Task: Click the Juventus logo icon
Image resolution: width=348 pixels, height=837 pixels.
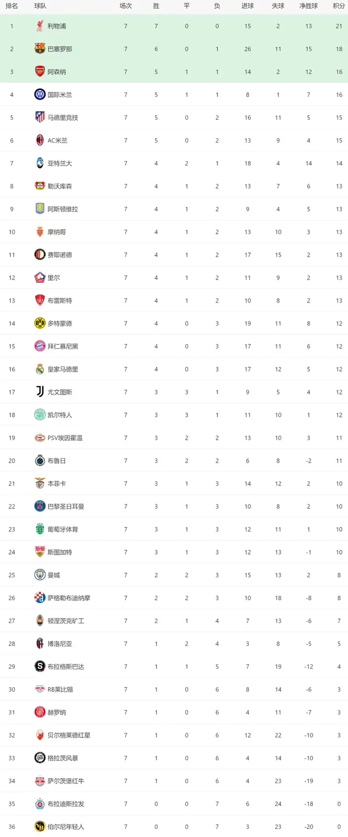Action: click(40, 392)
